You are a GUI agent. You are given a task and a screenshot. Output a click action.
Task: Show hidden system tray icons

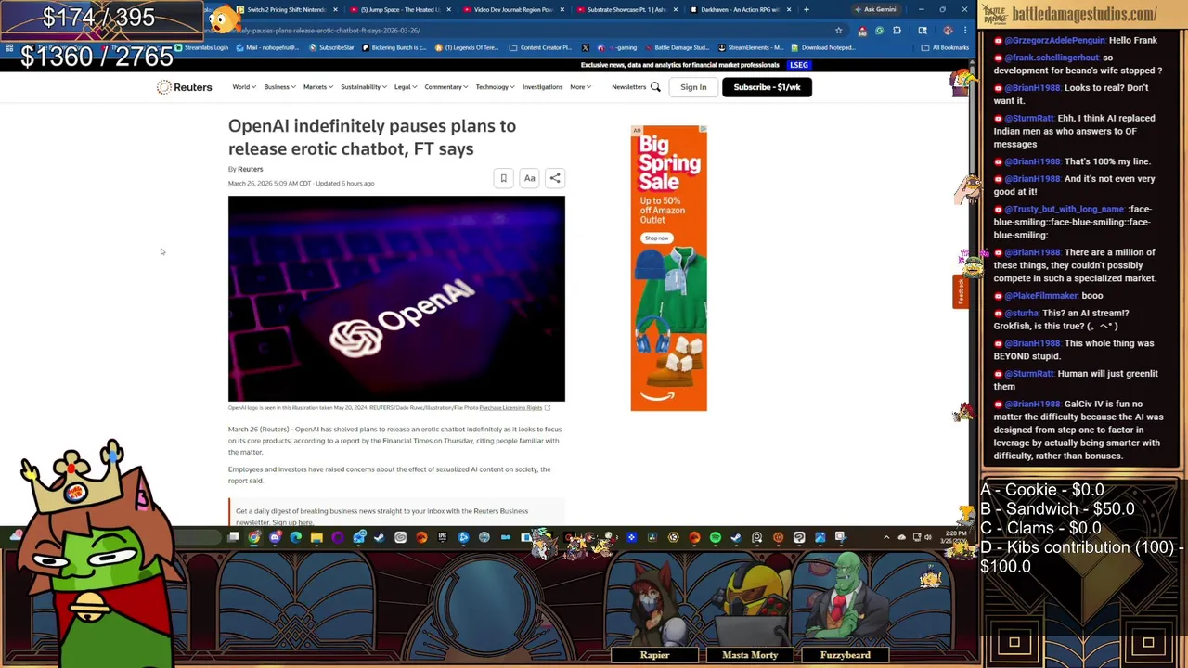886,537
